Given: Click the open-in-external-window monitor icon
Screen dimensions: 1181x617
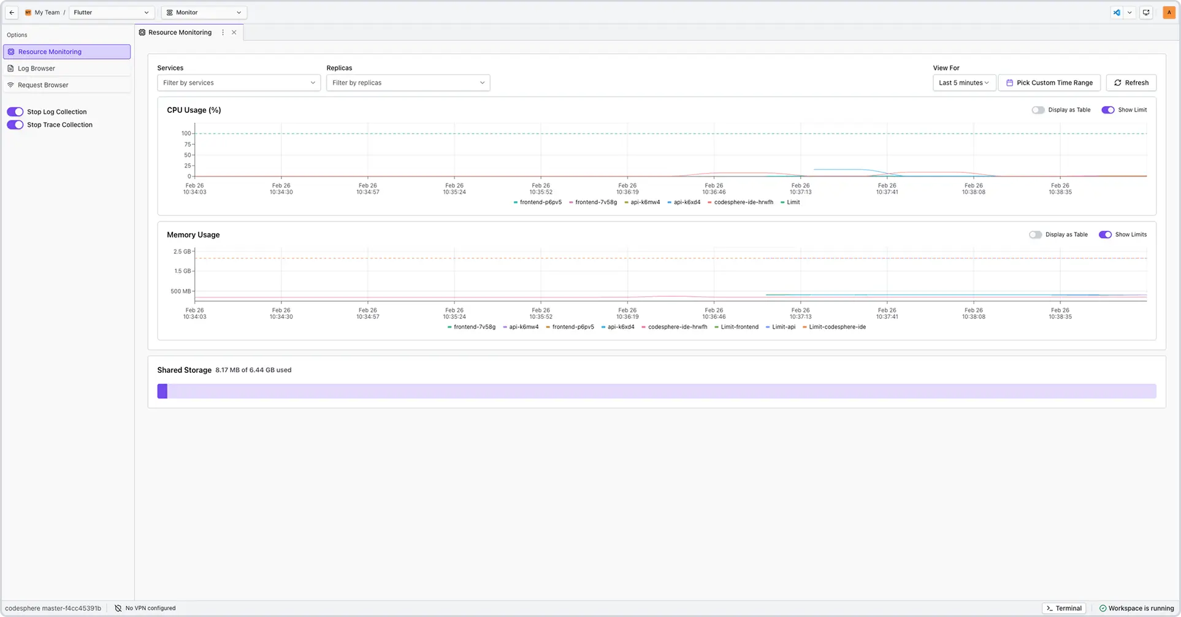Looking at the screenshot, I should coord(1146,12).
